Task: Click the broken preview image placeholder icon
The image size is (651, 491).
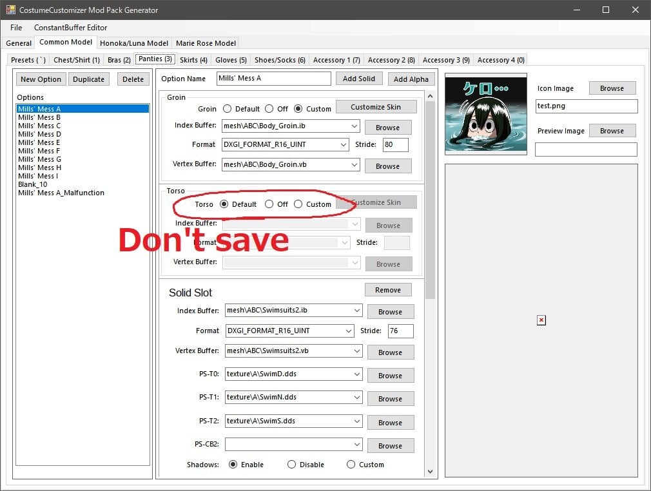Action: pos(541,320)
